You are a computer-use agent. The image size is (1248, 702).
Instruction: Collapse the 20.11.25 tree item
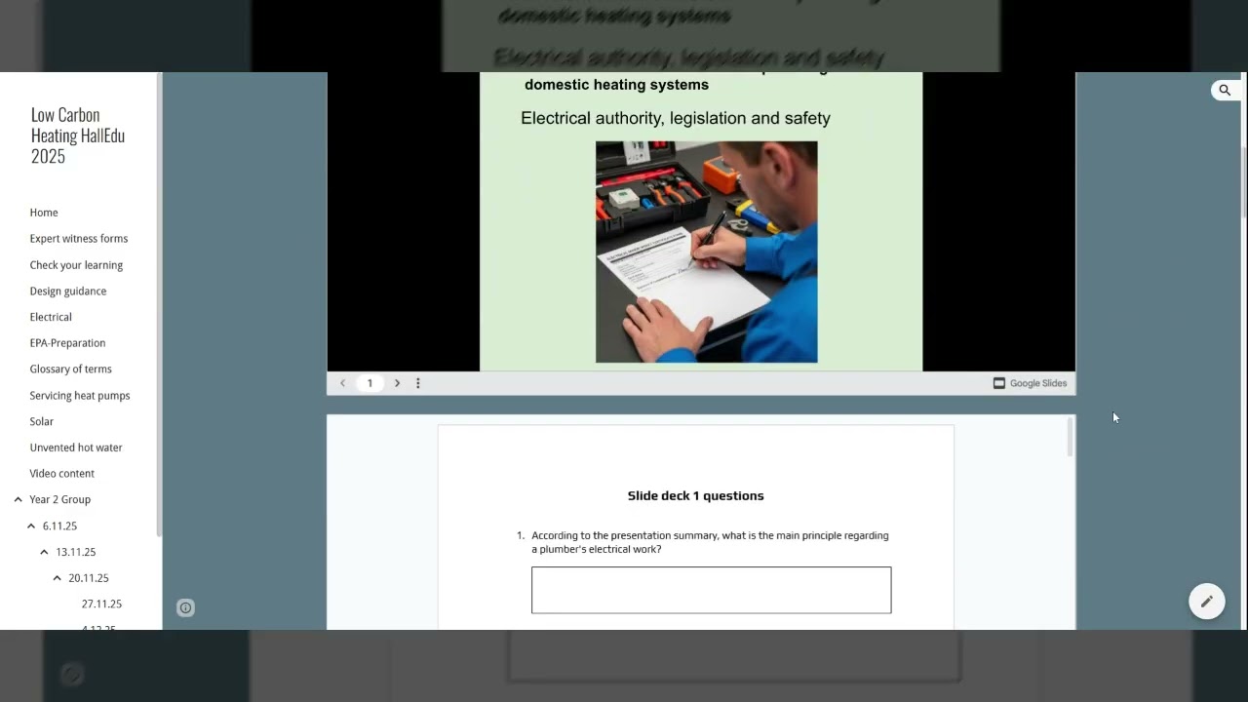click(58, 578)
